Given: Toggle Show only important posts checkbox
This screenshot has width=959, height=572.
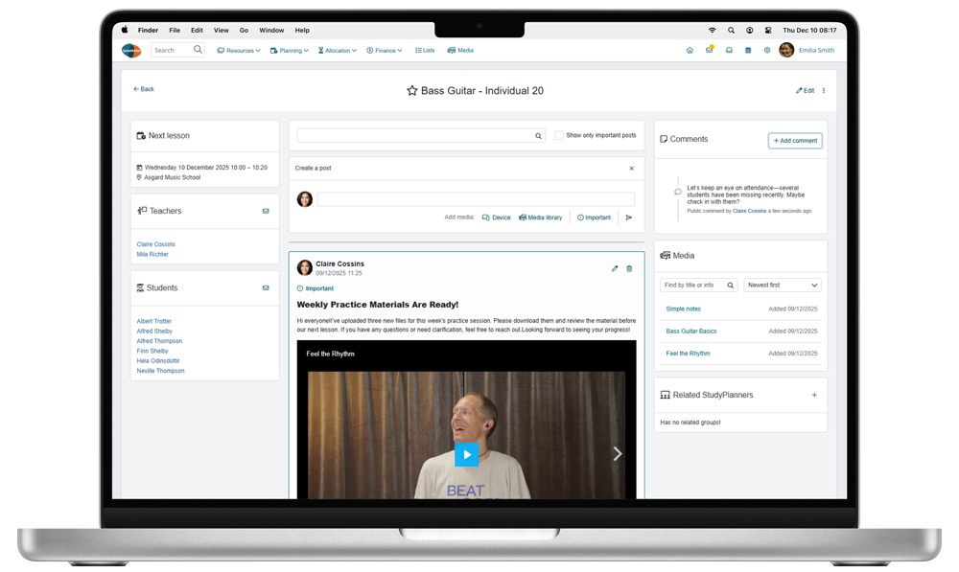Looking at the screenshot, I should 559,135.
